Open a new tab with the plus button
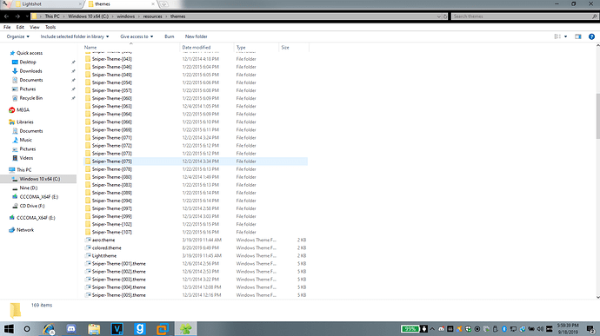 [x=163, y=4]
